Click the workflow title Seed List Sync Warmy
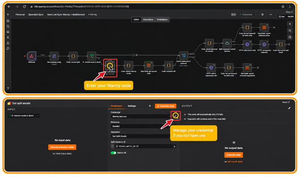The image size is (300, 177). coord(66,14)
